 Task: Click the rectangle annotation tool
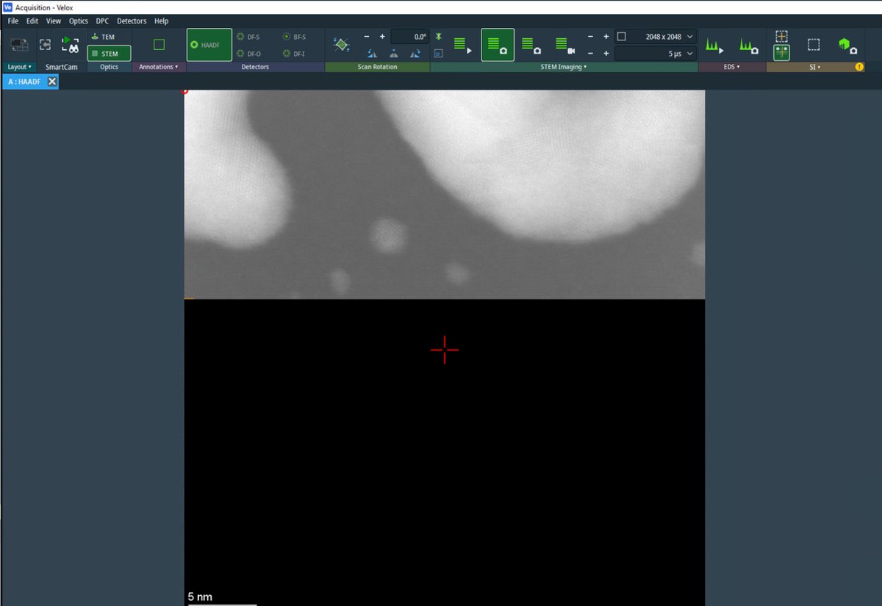click(159, 45)
